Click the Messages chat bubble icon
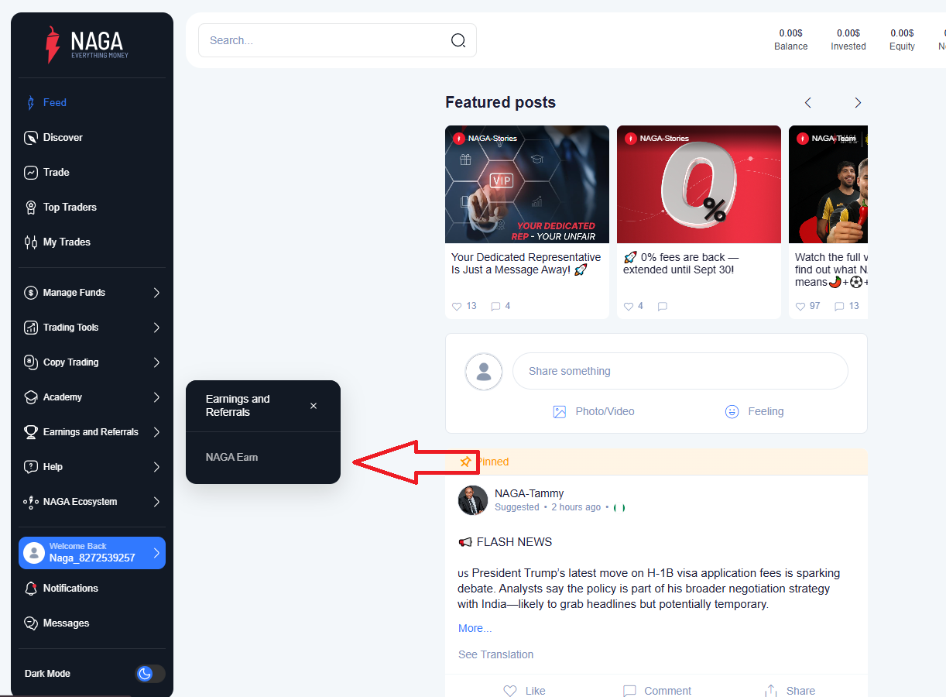 click(31, 623)
